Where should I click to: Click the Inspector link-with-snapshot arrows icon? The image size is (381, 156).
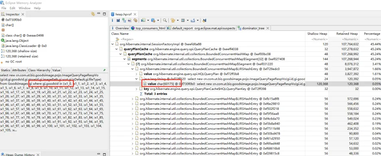pos(93,14)
